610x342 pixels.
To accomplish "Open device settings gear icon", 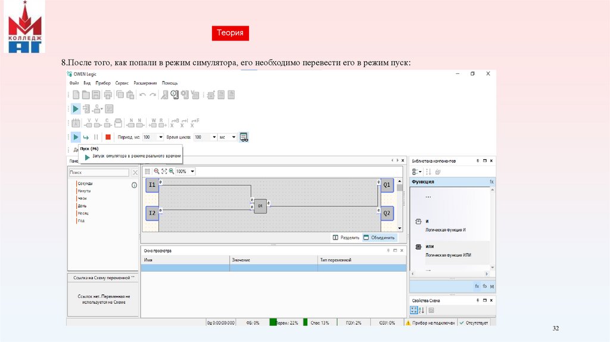I will tap(185, 95).
